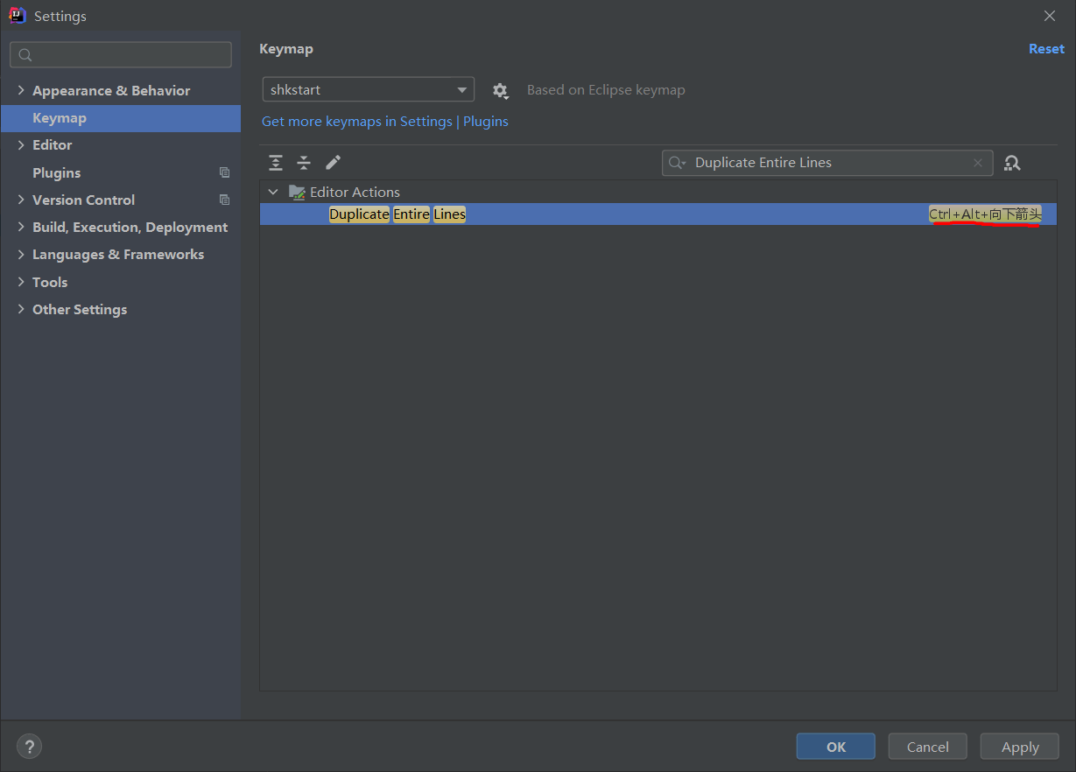
Task: Click the Cancel button
Action: click(927, 747)
